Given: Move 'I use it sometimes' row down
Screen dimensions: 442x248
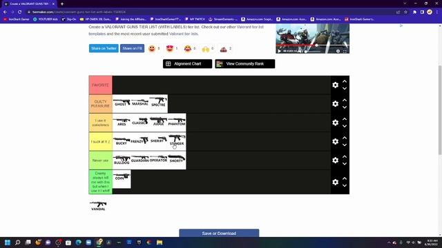Looking at the screenshot, I should click(345, 126).
